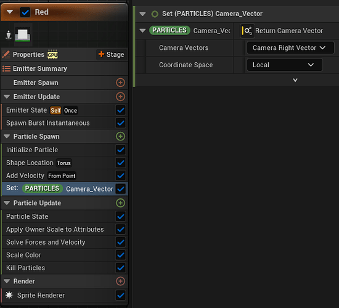This screenshot has height=308, width=339.
Task: Click the Camera Vectors property label
Action: pos(184,48)
